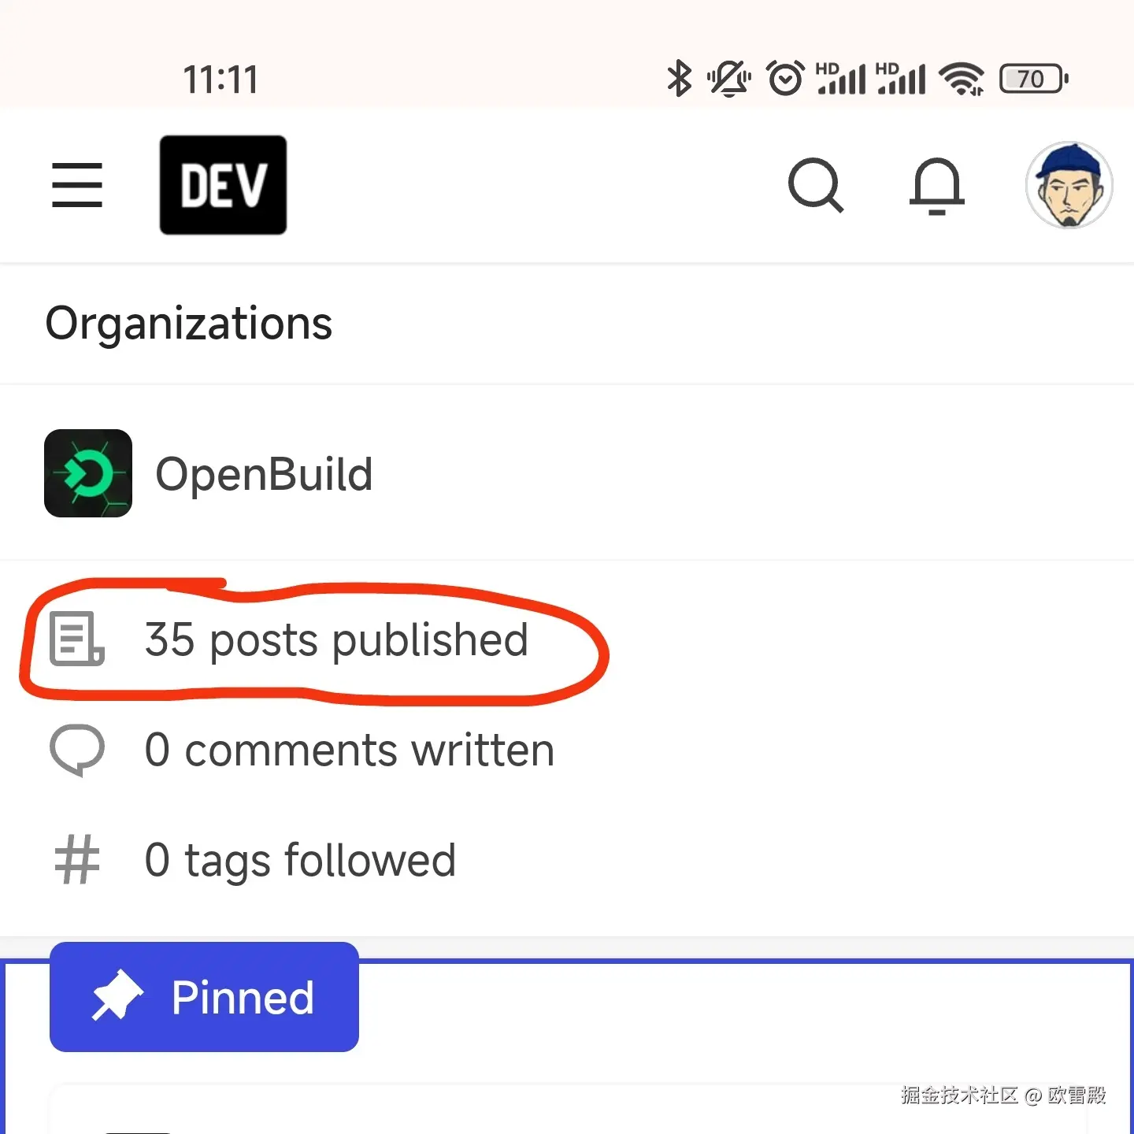Click the pushpin icon in Pinned badge
This screenshot has width=1134, height=1134.
pyautogui.click(x=117, y=997)
